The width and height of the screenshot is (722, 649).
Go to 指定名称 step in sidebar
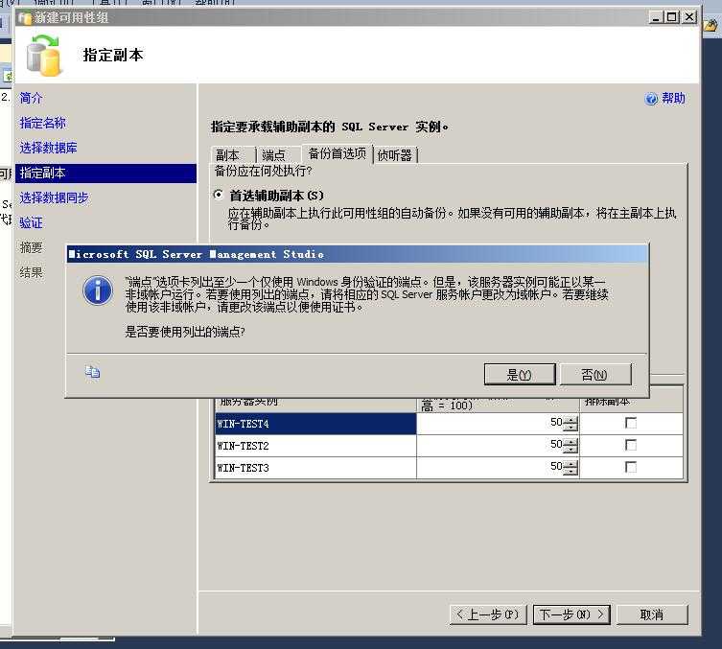click(42, 123)
